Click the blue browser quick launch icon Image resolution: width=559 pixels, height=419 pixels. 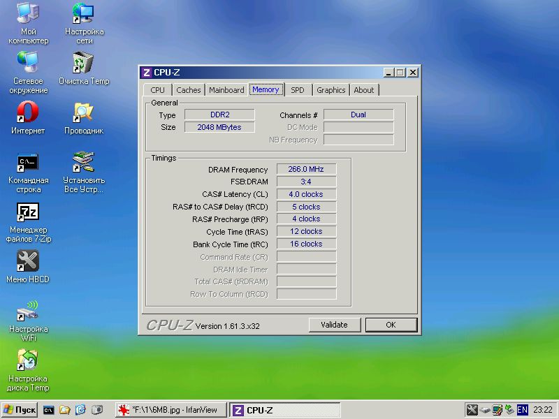(x=80, y=410)
